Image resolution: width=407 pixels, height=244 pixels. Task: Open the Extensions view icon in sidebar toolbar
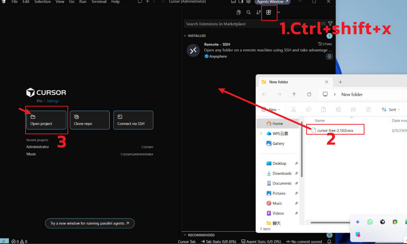(x=269, y=12)
